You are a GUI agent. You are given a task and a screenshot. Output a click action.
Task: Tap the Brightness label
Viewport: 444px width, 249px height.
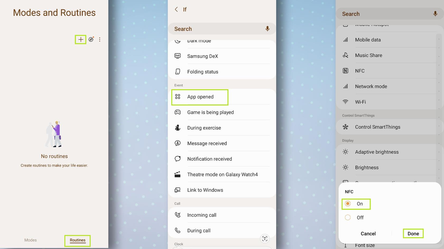367,168
